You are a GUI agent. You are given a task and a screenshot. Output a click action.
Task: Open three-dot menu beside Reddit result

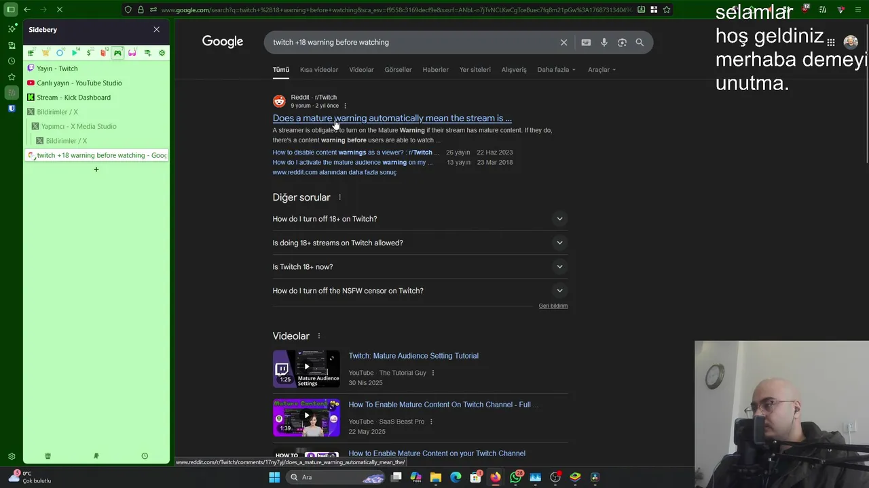click(x=345, y=106)
